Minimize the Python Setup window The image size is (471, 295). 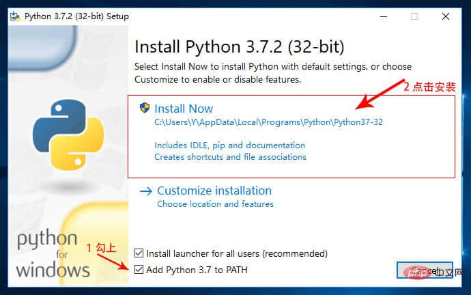click(x=384, y=16)
